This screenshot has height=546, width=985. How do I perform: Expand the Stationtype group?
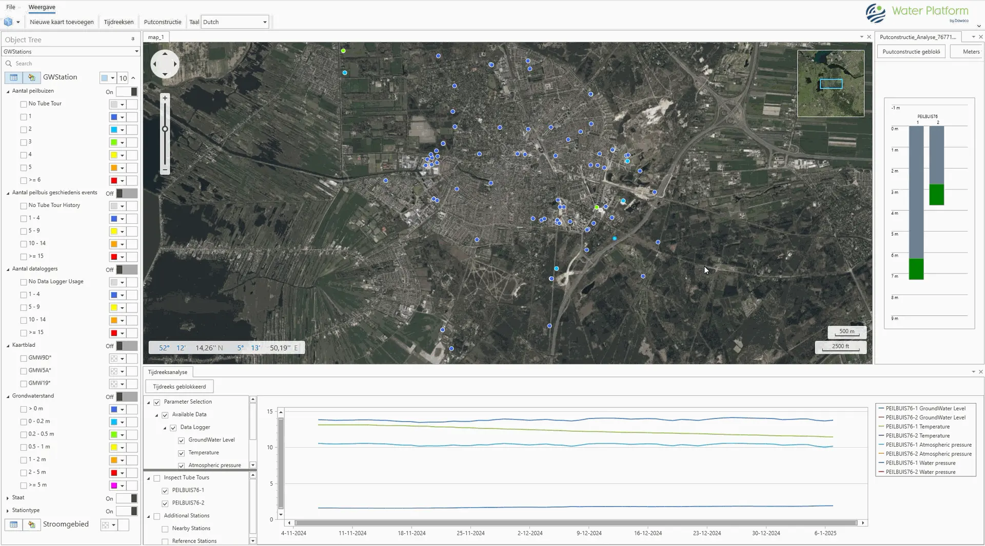(x=8, y=511)
